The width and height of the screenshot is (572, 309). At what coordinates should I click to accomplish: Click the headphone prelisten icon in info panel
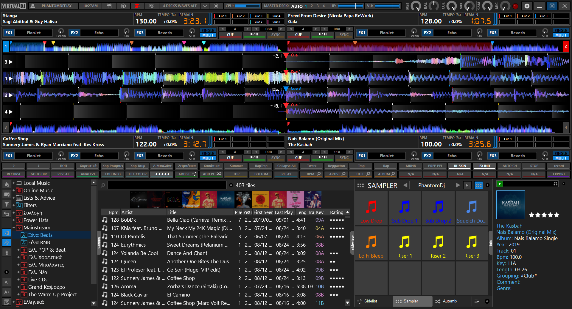(555, 184)
